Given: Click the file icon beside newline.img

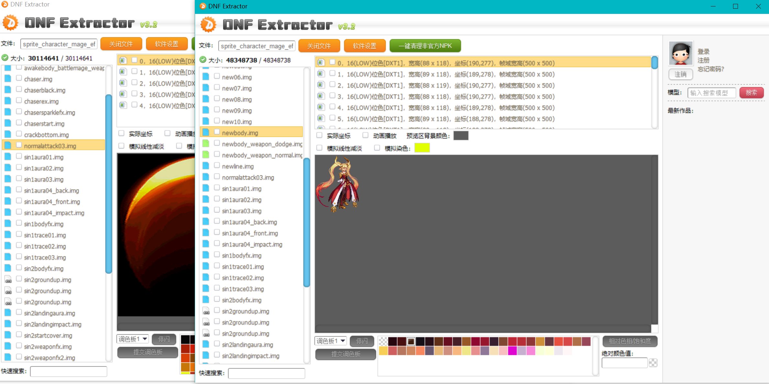Looking at the screenshot, I should [206, 166].
